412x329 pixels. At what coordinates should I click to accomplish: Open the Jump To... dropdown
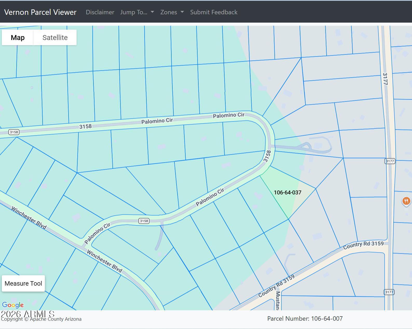pyautogui.click(x=137, y=12)
